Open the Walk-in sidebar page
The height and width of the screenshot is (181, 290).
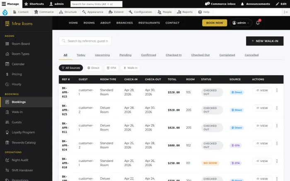coord(26,112)
